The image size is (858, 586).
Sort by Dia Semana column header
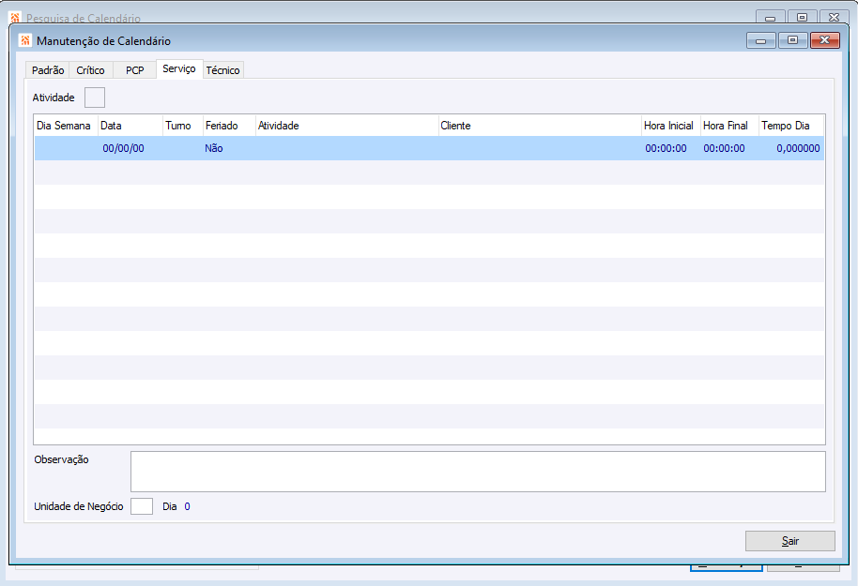(66, 126)
